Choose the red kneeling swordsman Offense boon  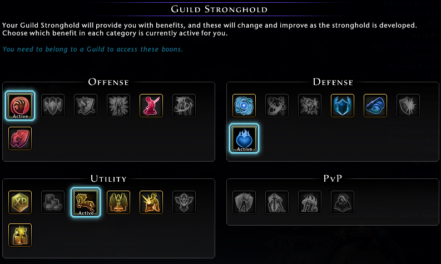(151, 105)
